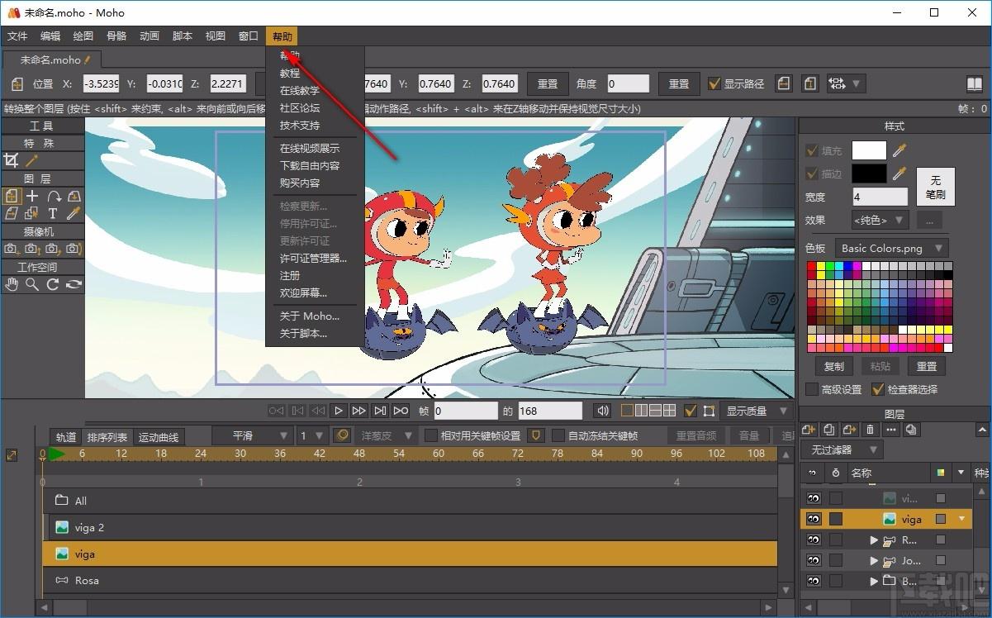The width and height of the screenshot is (992, 618).
Task: Select the Track Camera tool
Action: [x=12, y=249]
